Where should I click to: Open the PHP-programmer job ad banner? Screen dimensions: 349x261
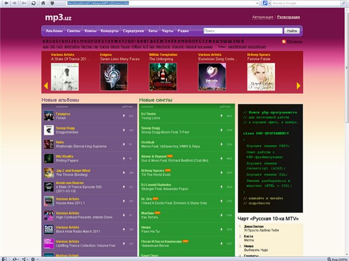(270, 158)
